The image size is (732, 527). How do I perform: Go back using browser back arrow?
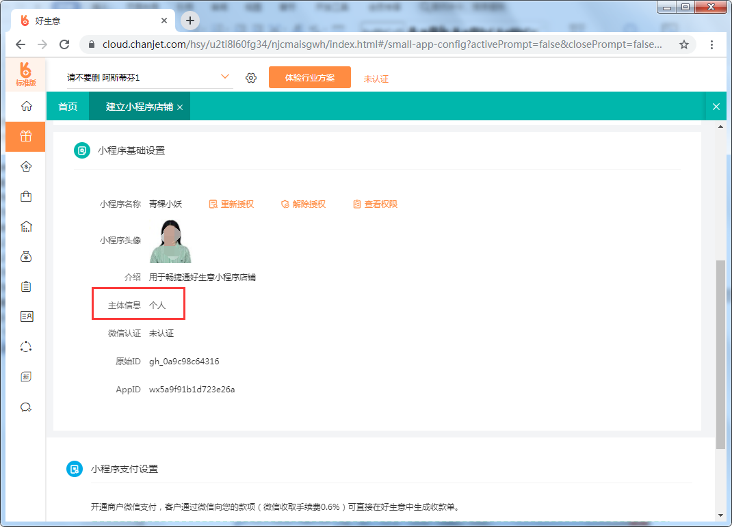coord(20,44)
